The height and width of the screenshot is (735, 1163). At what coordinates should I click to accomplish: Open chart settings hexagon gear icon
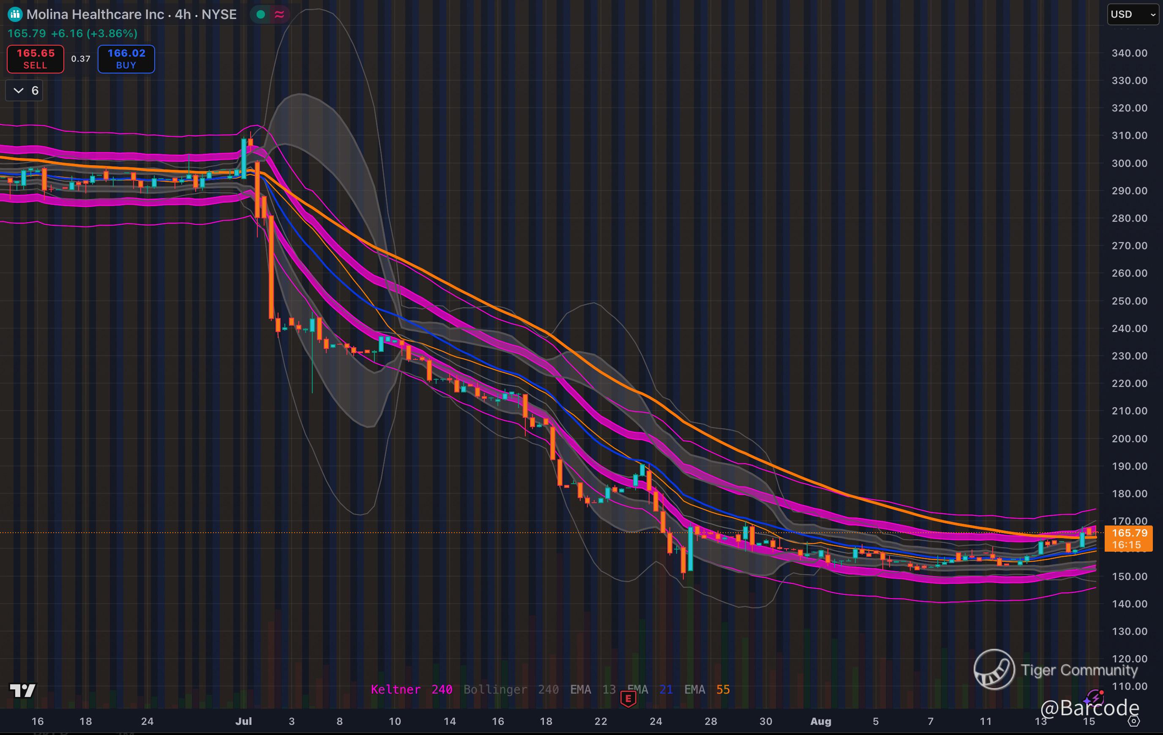pos(1134,721)
